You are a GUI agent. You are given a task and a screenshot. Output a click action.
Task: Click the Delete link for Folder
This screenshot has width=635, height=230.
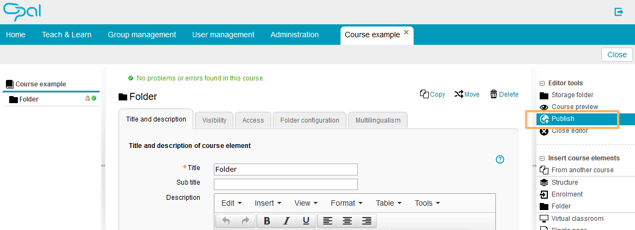click(504, 94)
